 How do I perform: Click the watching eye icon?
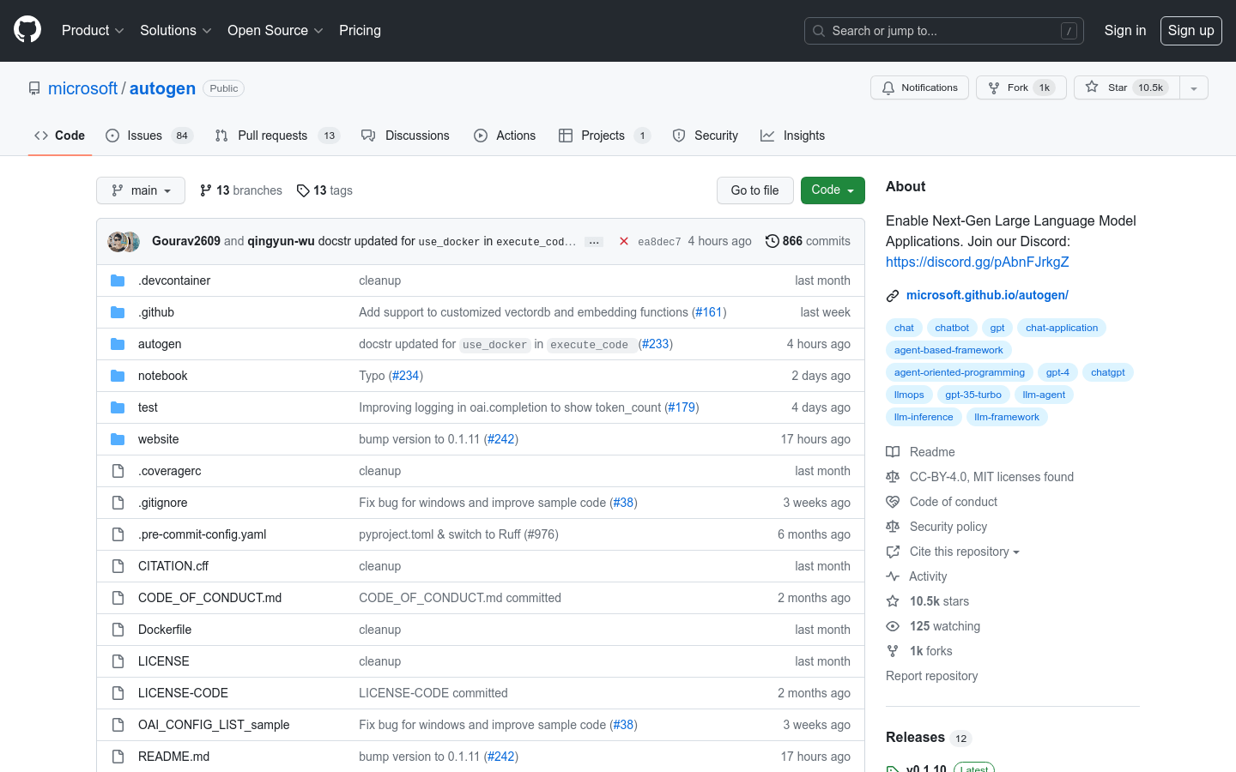[x=893, y=626]
